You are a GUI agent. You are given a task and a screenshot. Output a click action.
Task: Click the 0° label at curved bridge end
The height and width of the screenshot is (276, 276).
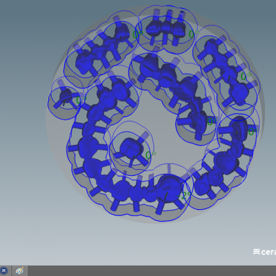(212, 121)
